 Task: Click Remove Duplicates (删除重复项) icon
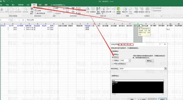(98, 9)
